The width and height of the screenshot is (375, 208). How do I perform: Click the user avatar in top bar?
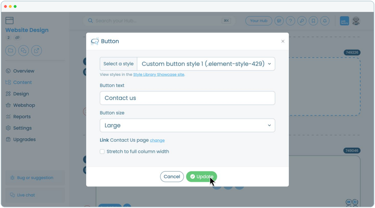point(356,21)
